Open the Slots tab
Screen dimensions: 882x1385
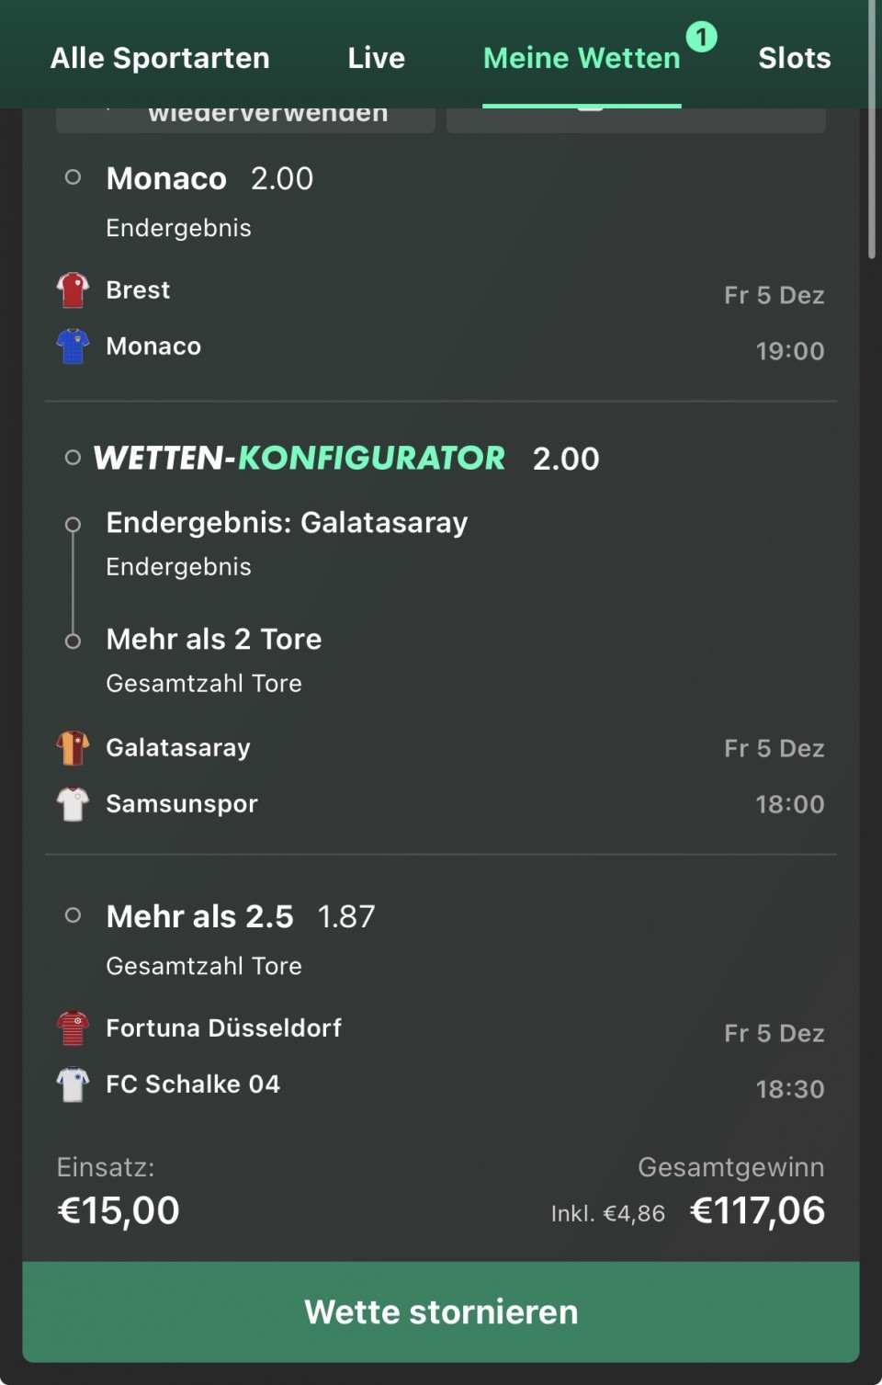point(794,58)
